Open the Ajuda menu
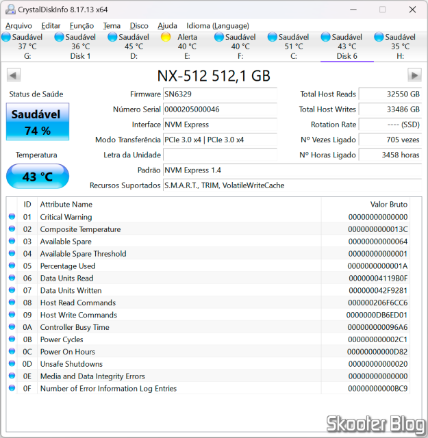Screen dimensions: 428x438 [x=167, y=26]
